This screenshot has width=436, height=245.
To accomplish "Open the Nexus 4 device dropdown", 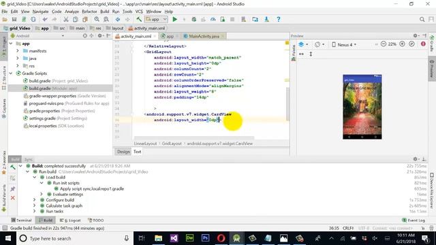I will pos(344,45).
